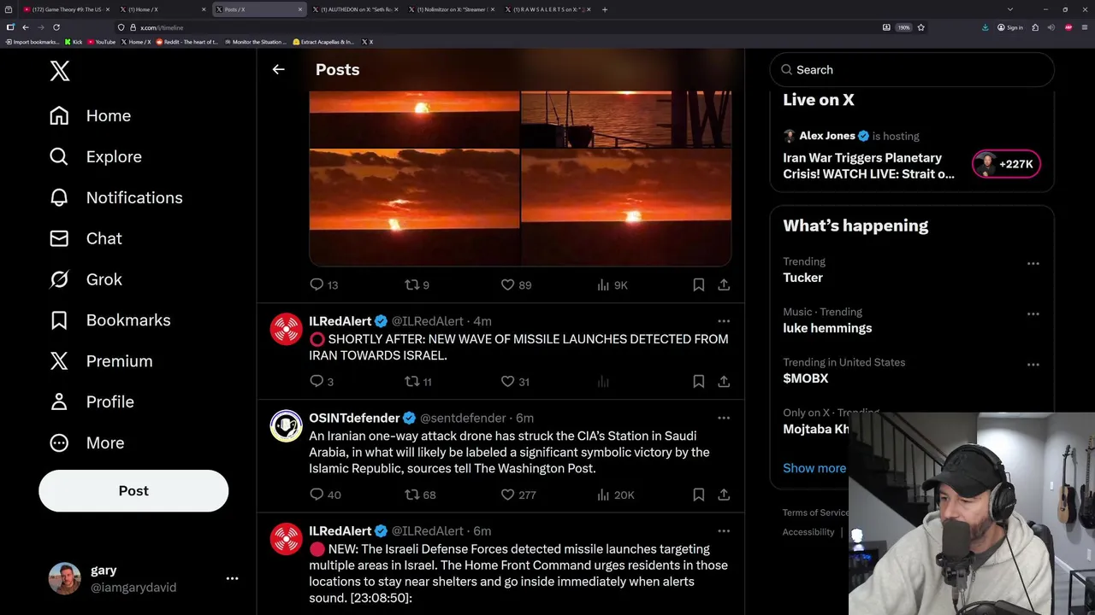Share the sunset images post

point(724,284)
